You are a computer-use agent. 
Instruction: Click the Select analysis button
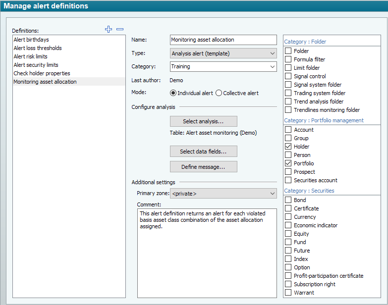pyautogui.click(x=203, y=121)
